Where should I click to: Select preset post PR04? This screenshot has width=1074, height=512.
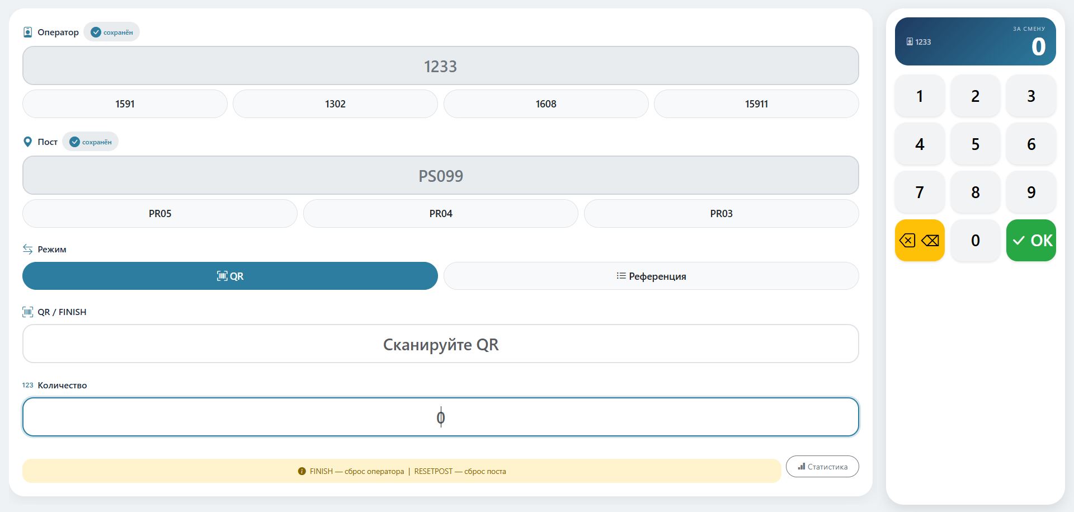point(441,213)
